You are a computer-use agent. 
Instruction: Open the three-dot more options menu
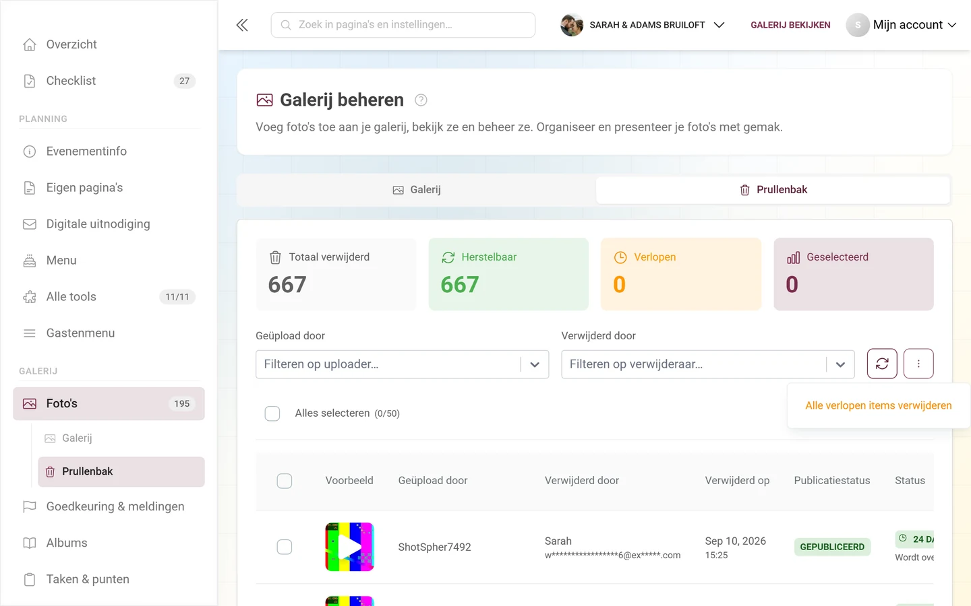pos(918,364)
